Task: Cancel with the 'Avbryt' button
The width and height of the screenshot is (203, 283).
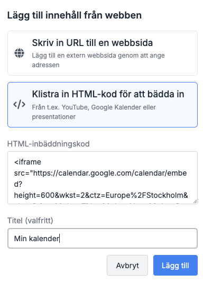Action: 127,266
